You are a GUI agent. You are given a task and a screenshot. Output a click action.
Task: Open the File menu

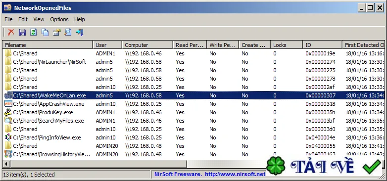coord(8,19)
